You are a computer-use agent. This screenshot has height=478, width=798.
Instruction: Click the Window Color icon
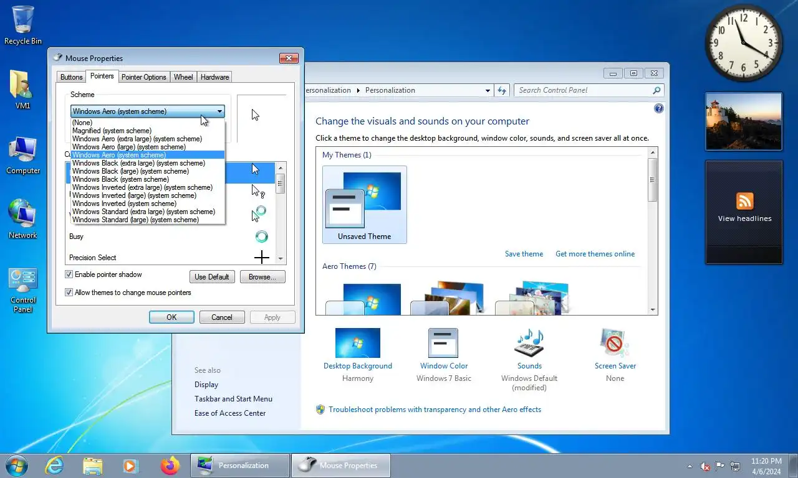[x=443, y=343]
